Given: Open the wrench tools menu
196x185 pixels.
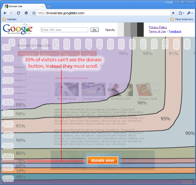Looking at the screenshot, I should click(190, 13).
